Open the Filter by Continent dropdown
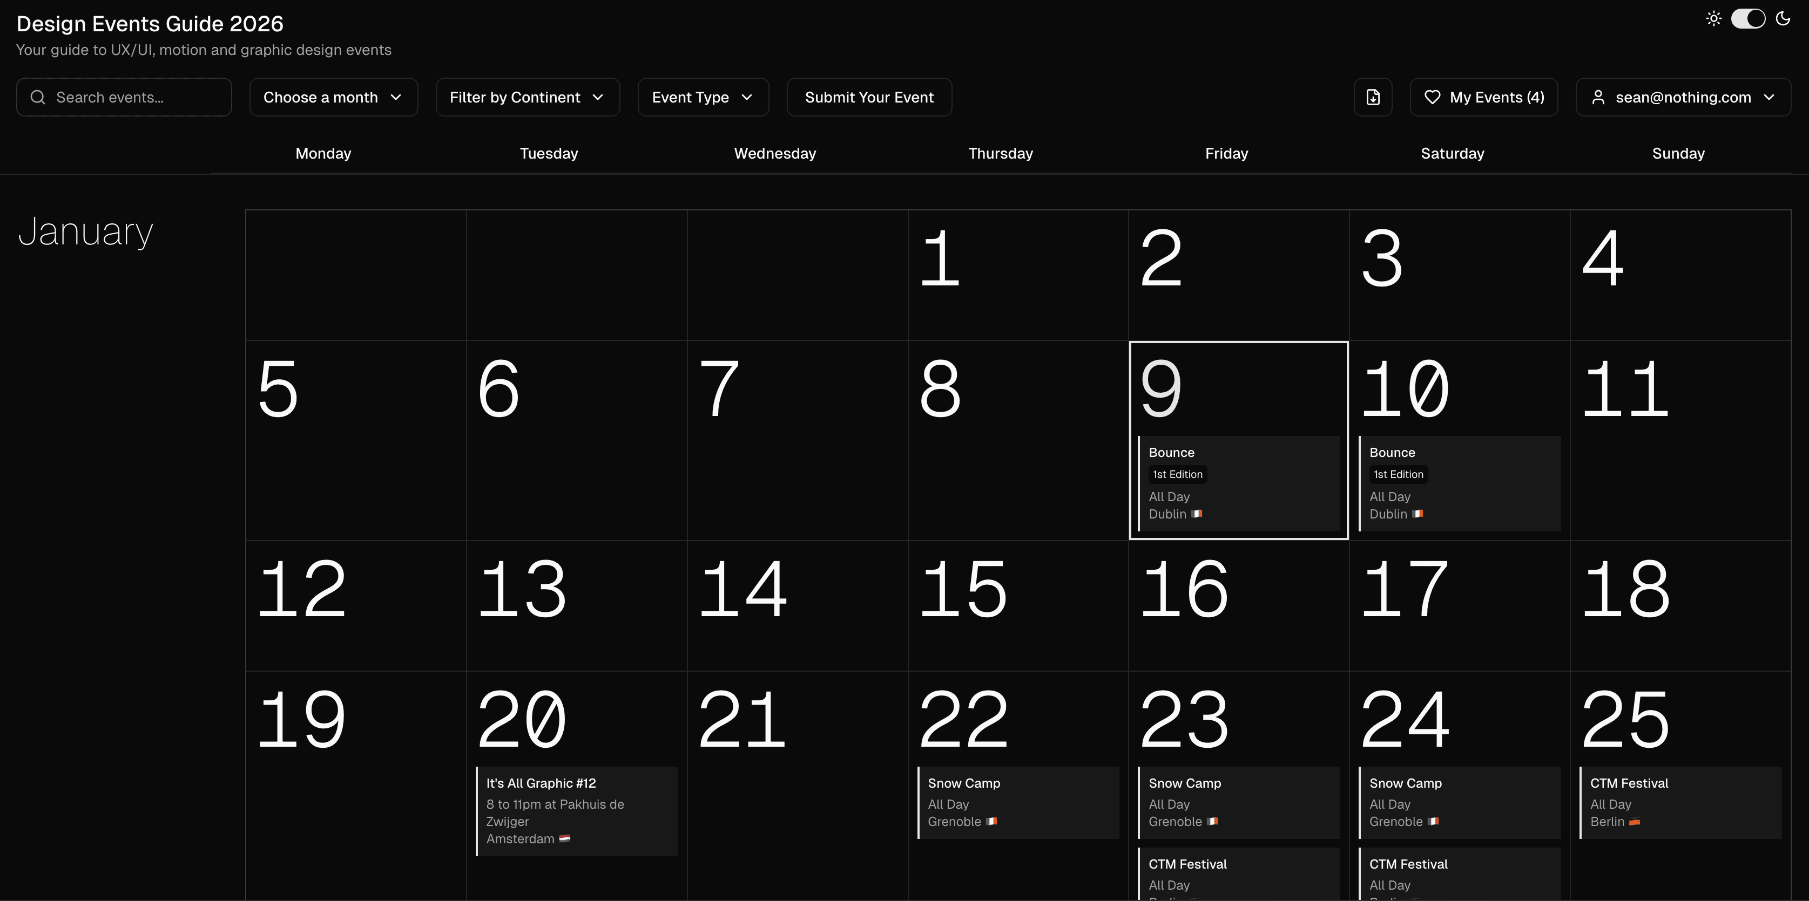The width and height of the screenshot is (1809, 901). pos(528,97)
